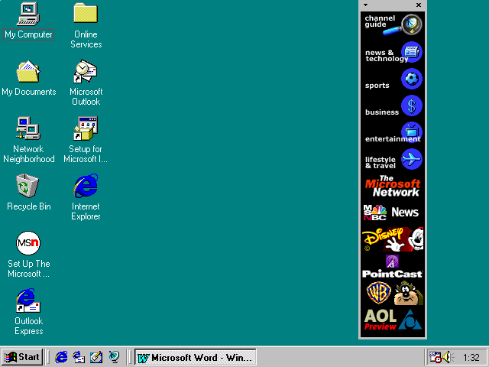Click the Setup for Microsoft Internet shortcut

coord(86,128)
